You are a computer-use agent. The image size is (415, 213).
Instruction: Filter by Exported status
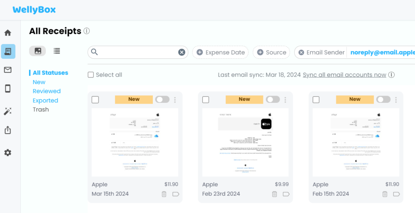pos(45,100)
